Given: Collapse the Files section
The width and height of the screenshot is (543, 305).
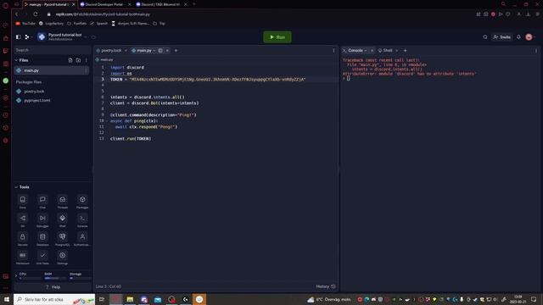Looking at the screenshot, I should 16,60.
